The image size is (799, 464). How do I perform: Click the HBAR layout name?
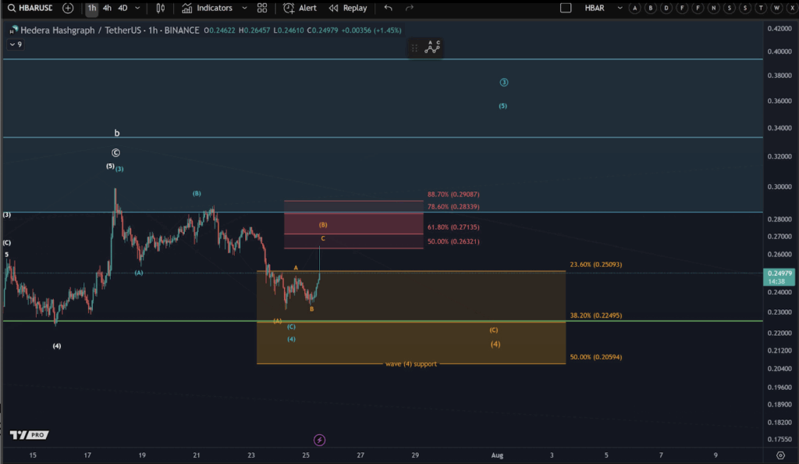tap(595, 8)
